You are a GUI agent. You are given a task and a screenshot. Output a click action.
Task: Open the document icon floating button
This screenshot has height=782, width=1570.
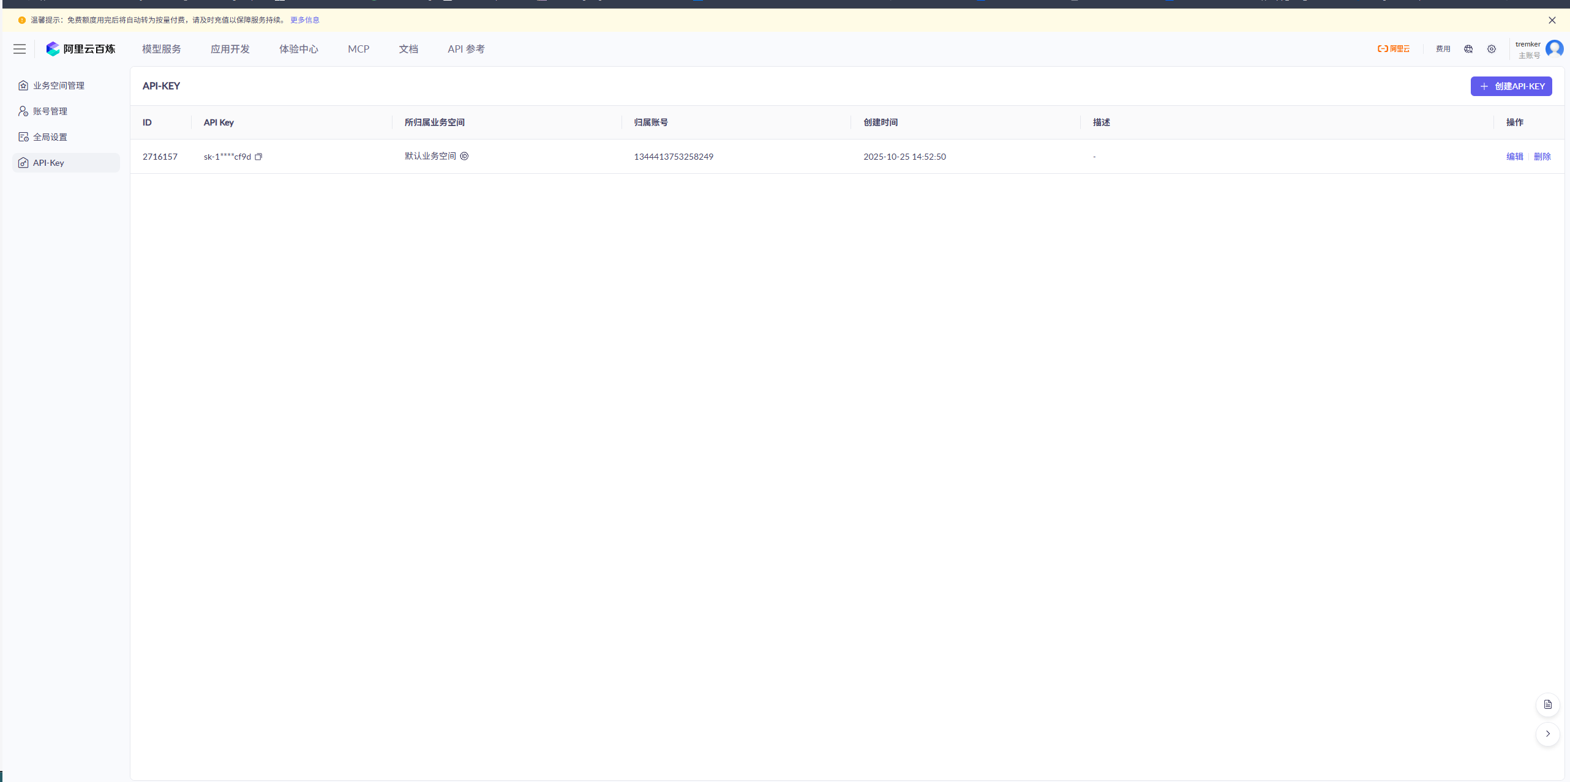[x=1547, y=704]
